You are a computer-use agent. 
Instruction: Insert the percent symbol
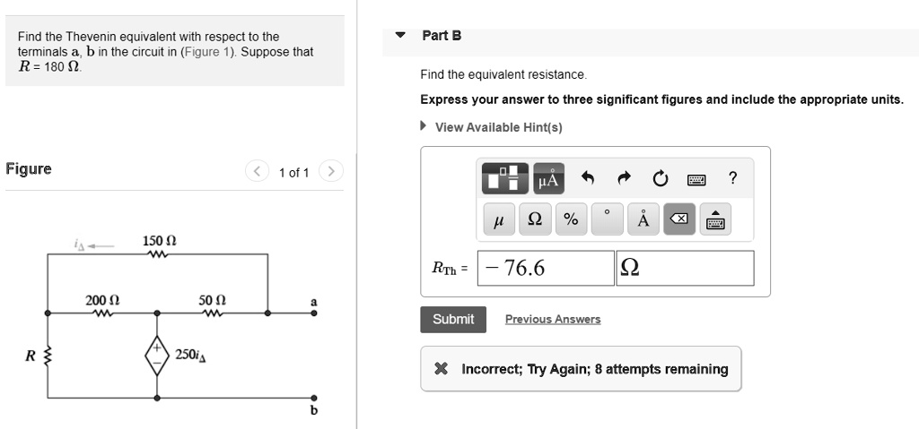click(x=571, y=219)
